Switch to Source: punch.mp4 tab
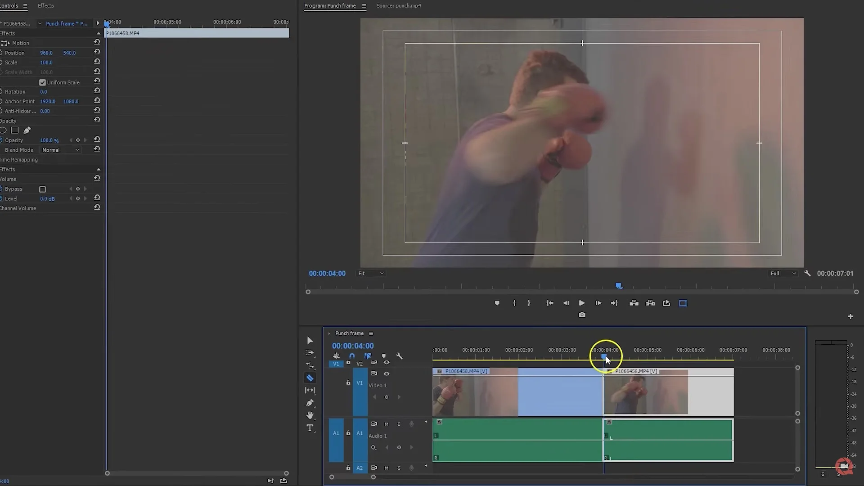 coord(398,6)
